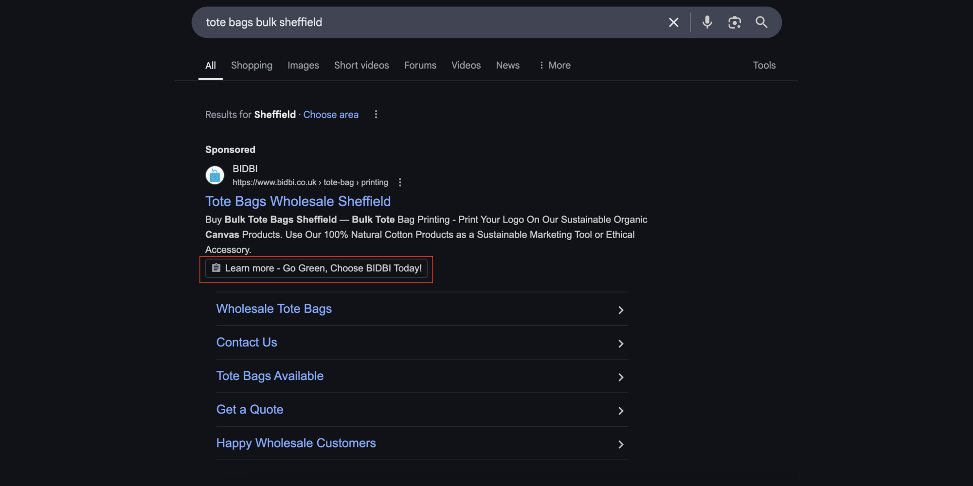The width and height of the screenshot is (973, 486).
Task: Clear the search query with the X icon
Action: (673, 22)
